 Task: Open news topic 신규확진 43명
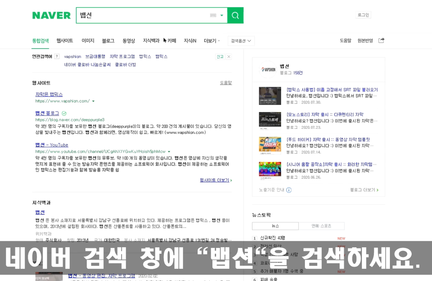(x=273, y=238)
